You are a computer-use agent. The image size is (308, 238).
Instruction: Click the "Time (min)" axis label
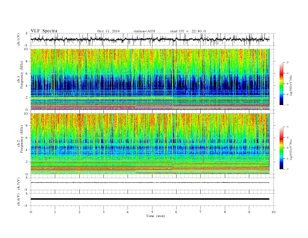click(x=156, y=216)
